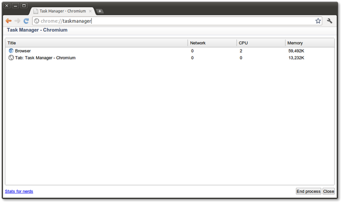Click the Task Manager - Chromium page heading
This screenshot has height=202, width=341.
pyautogui.click(x=37, y=30)
